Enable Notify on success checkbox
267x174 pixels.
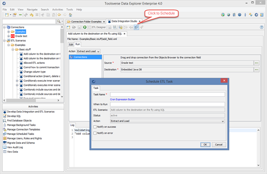pos(95,127)
